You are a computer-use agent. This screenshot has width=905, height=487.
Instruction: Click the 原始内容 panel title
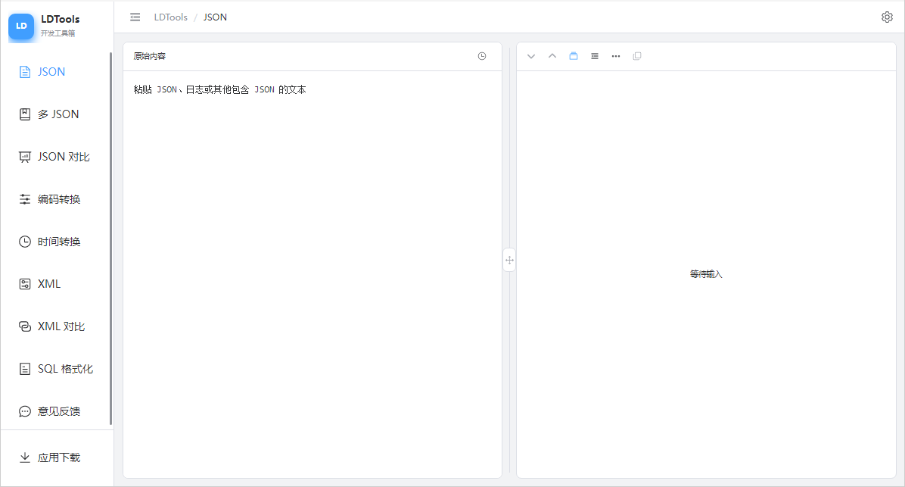click(150, 56)
